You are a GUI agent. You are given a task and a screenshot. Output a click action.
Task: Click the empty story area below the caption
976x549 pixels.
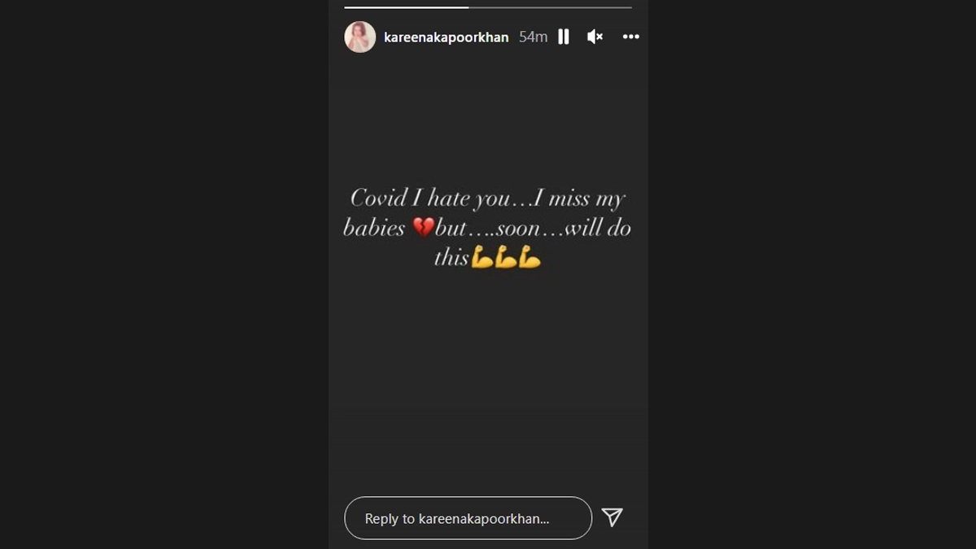(488, 382)
